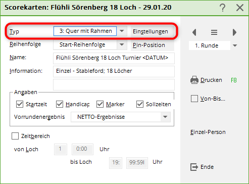Expand the Typ dropdown arrow
This screenshot has height=184, width=249.
[x=122, y=31]
